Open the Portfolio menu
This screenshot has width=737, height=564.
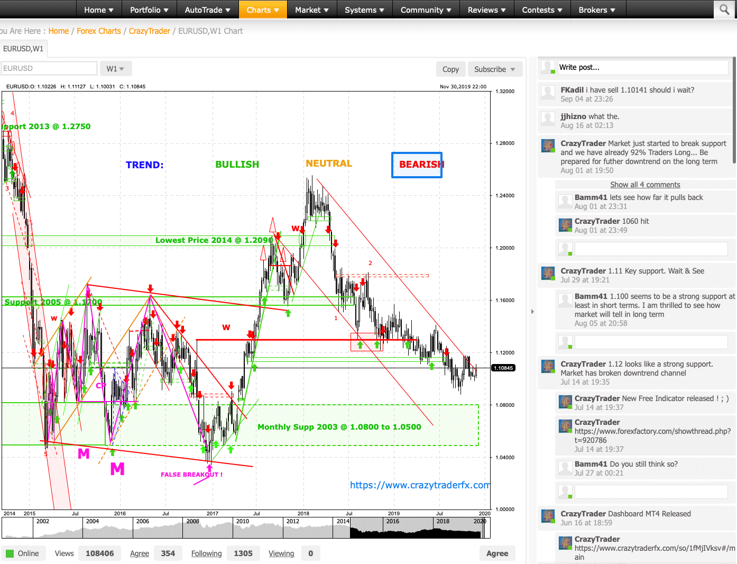coord(149,10)
